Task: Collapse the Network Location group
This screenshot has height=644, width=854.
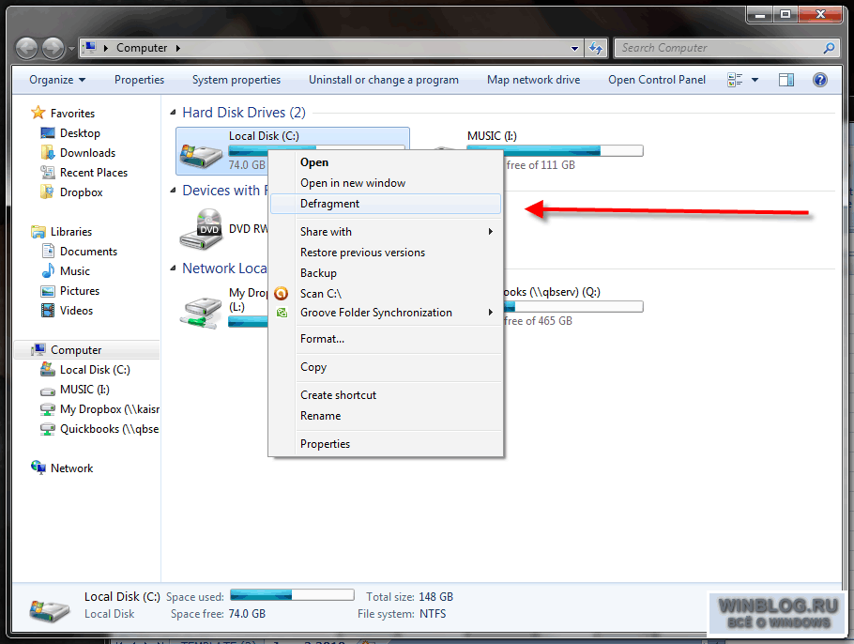Action: click(173, 268)
